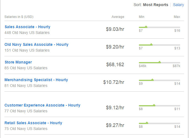The image size is (189, 138).
Task: Click the $7 to $13 salary range bar
Action: click(159, 45)
